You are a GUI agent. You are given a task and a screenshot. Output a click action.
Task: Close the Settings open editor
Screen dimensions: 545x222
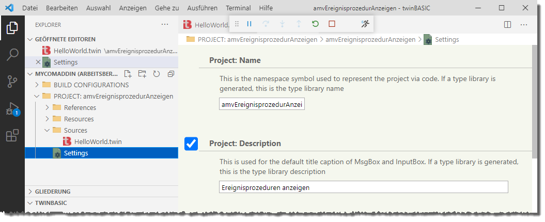click(x=38, y=62)
